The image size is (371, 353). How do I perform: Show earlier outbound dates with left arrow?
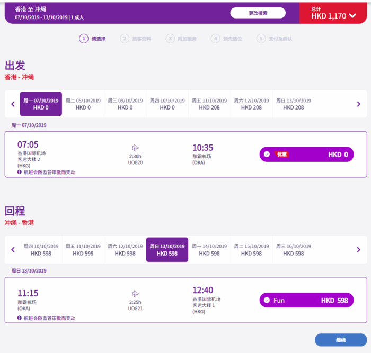point(13,104)
